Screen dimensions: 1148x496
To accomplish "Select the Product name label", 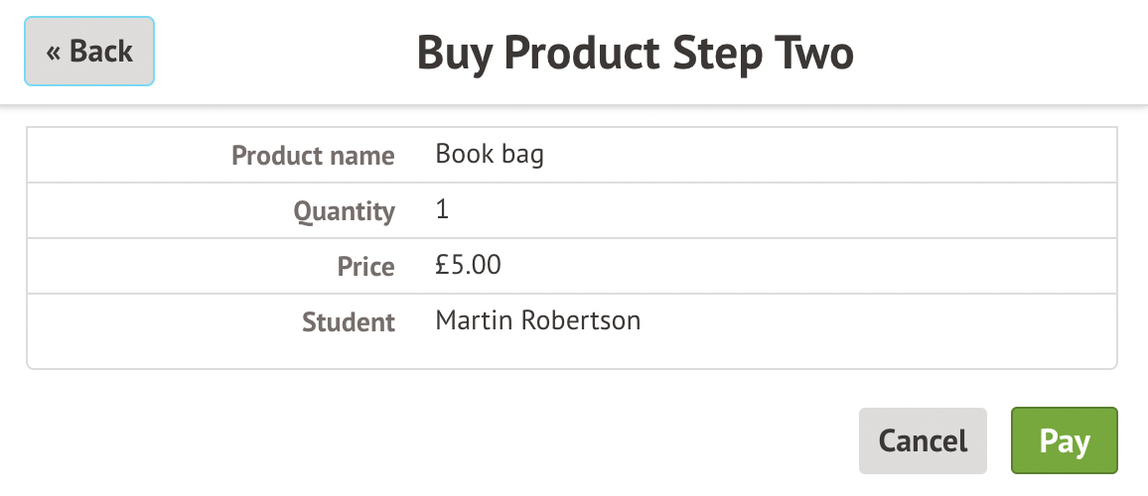I will [313, 156].
